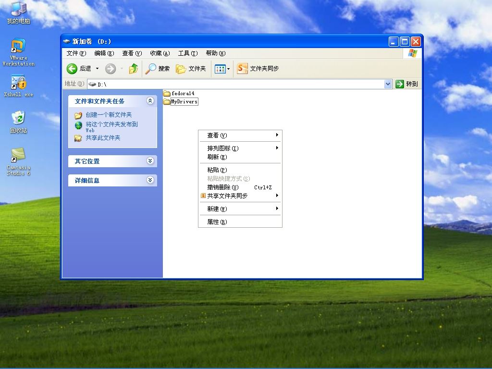492x369 pixels.
Task: Open the 查看(V) menu in menu bar
Action: (x=132, y=53)
